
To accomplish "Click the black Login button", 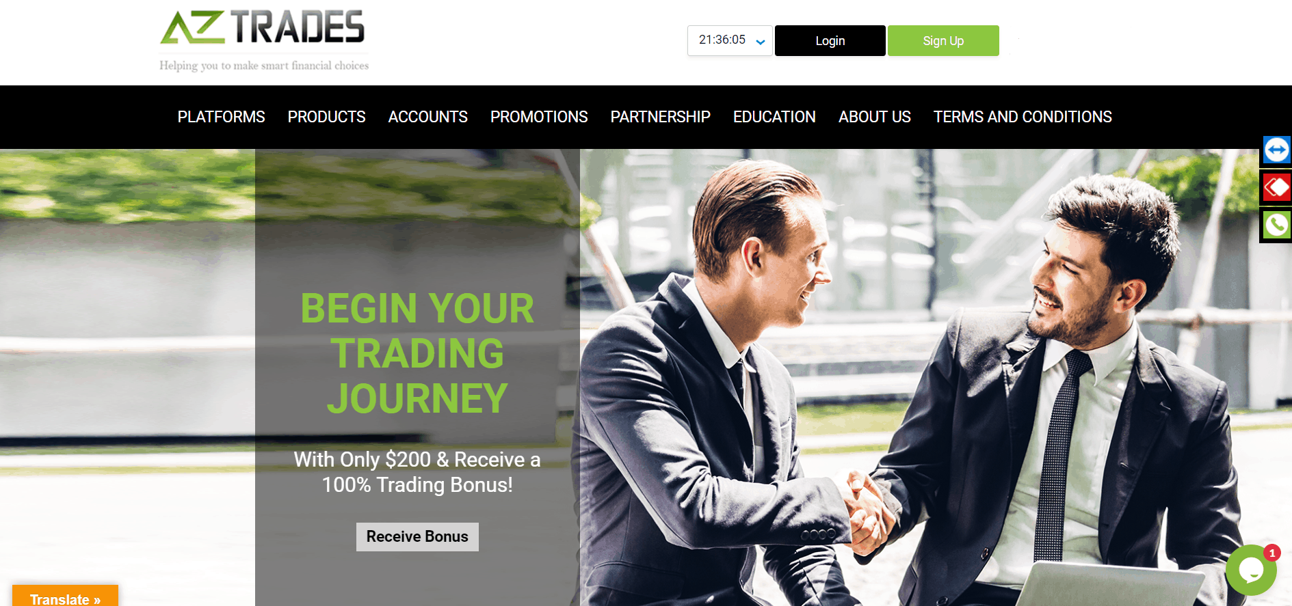I will pyautogui.click(x=830, y=40).
